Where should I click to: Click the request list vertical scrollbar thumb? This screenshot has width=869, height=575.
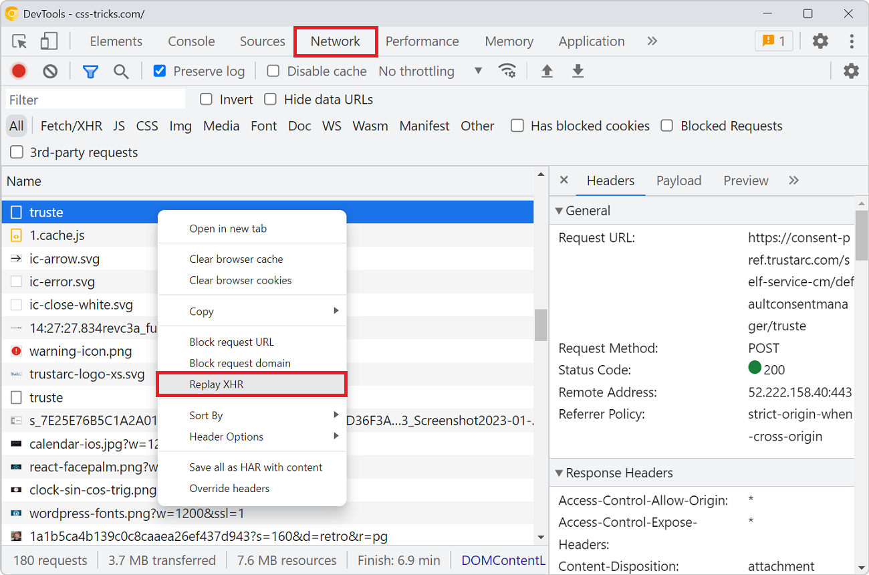541,325
